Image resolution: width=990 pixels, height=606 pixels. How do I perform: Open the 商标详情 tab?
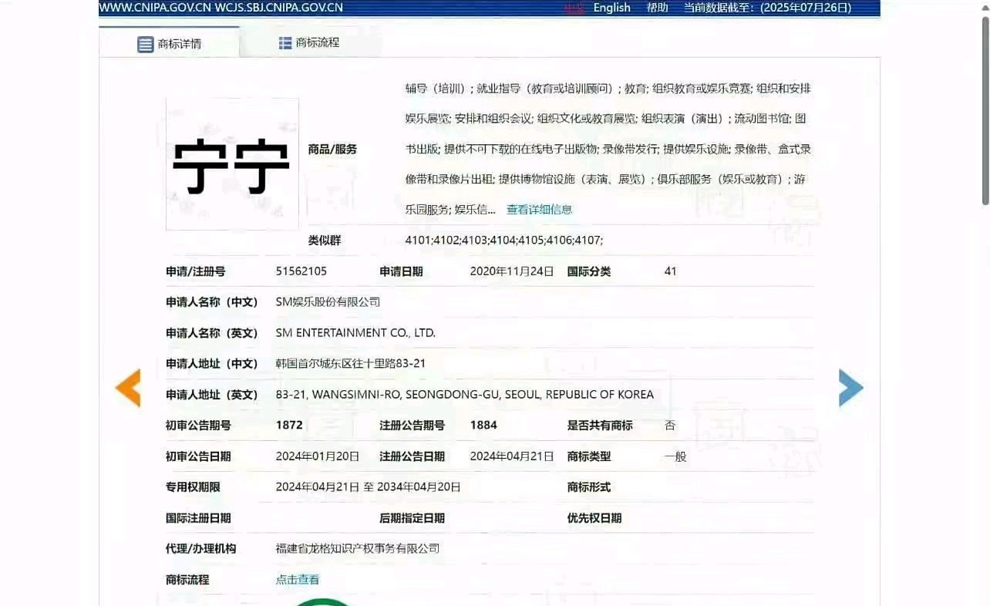coord(170,43)
